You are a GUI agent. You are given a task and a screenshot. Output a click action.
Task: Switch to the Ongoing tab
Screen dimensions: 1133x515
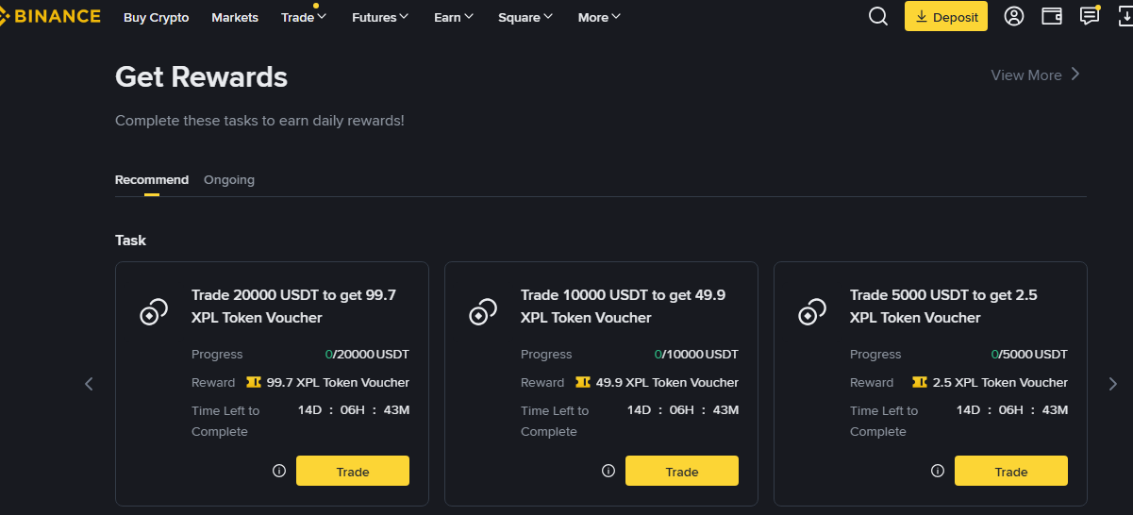tap(229, 179)
